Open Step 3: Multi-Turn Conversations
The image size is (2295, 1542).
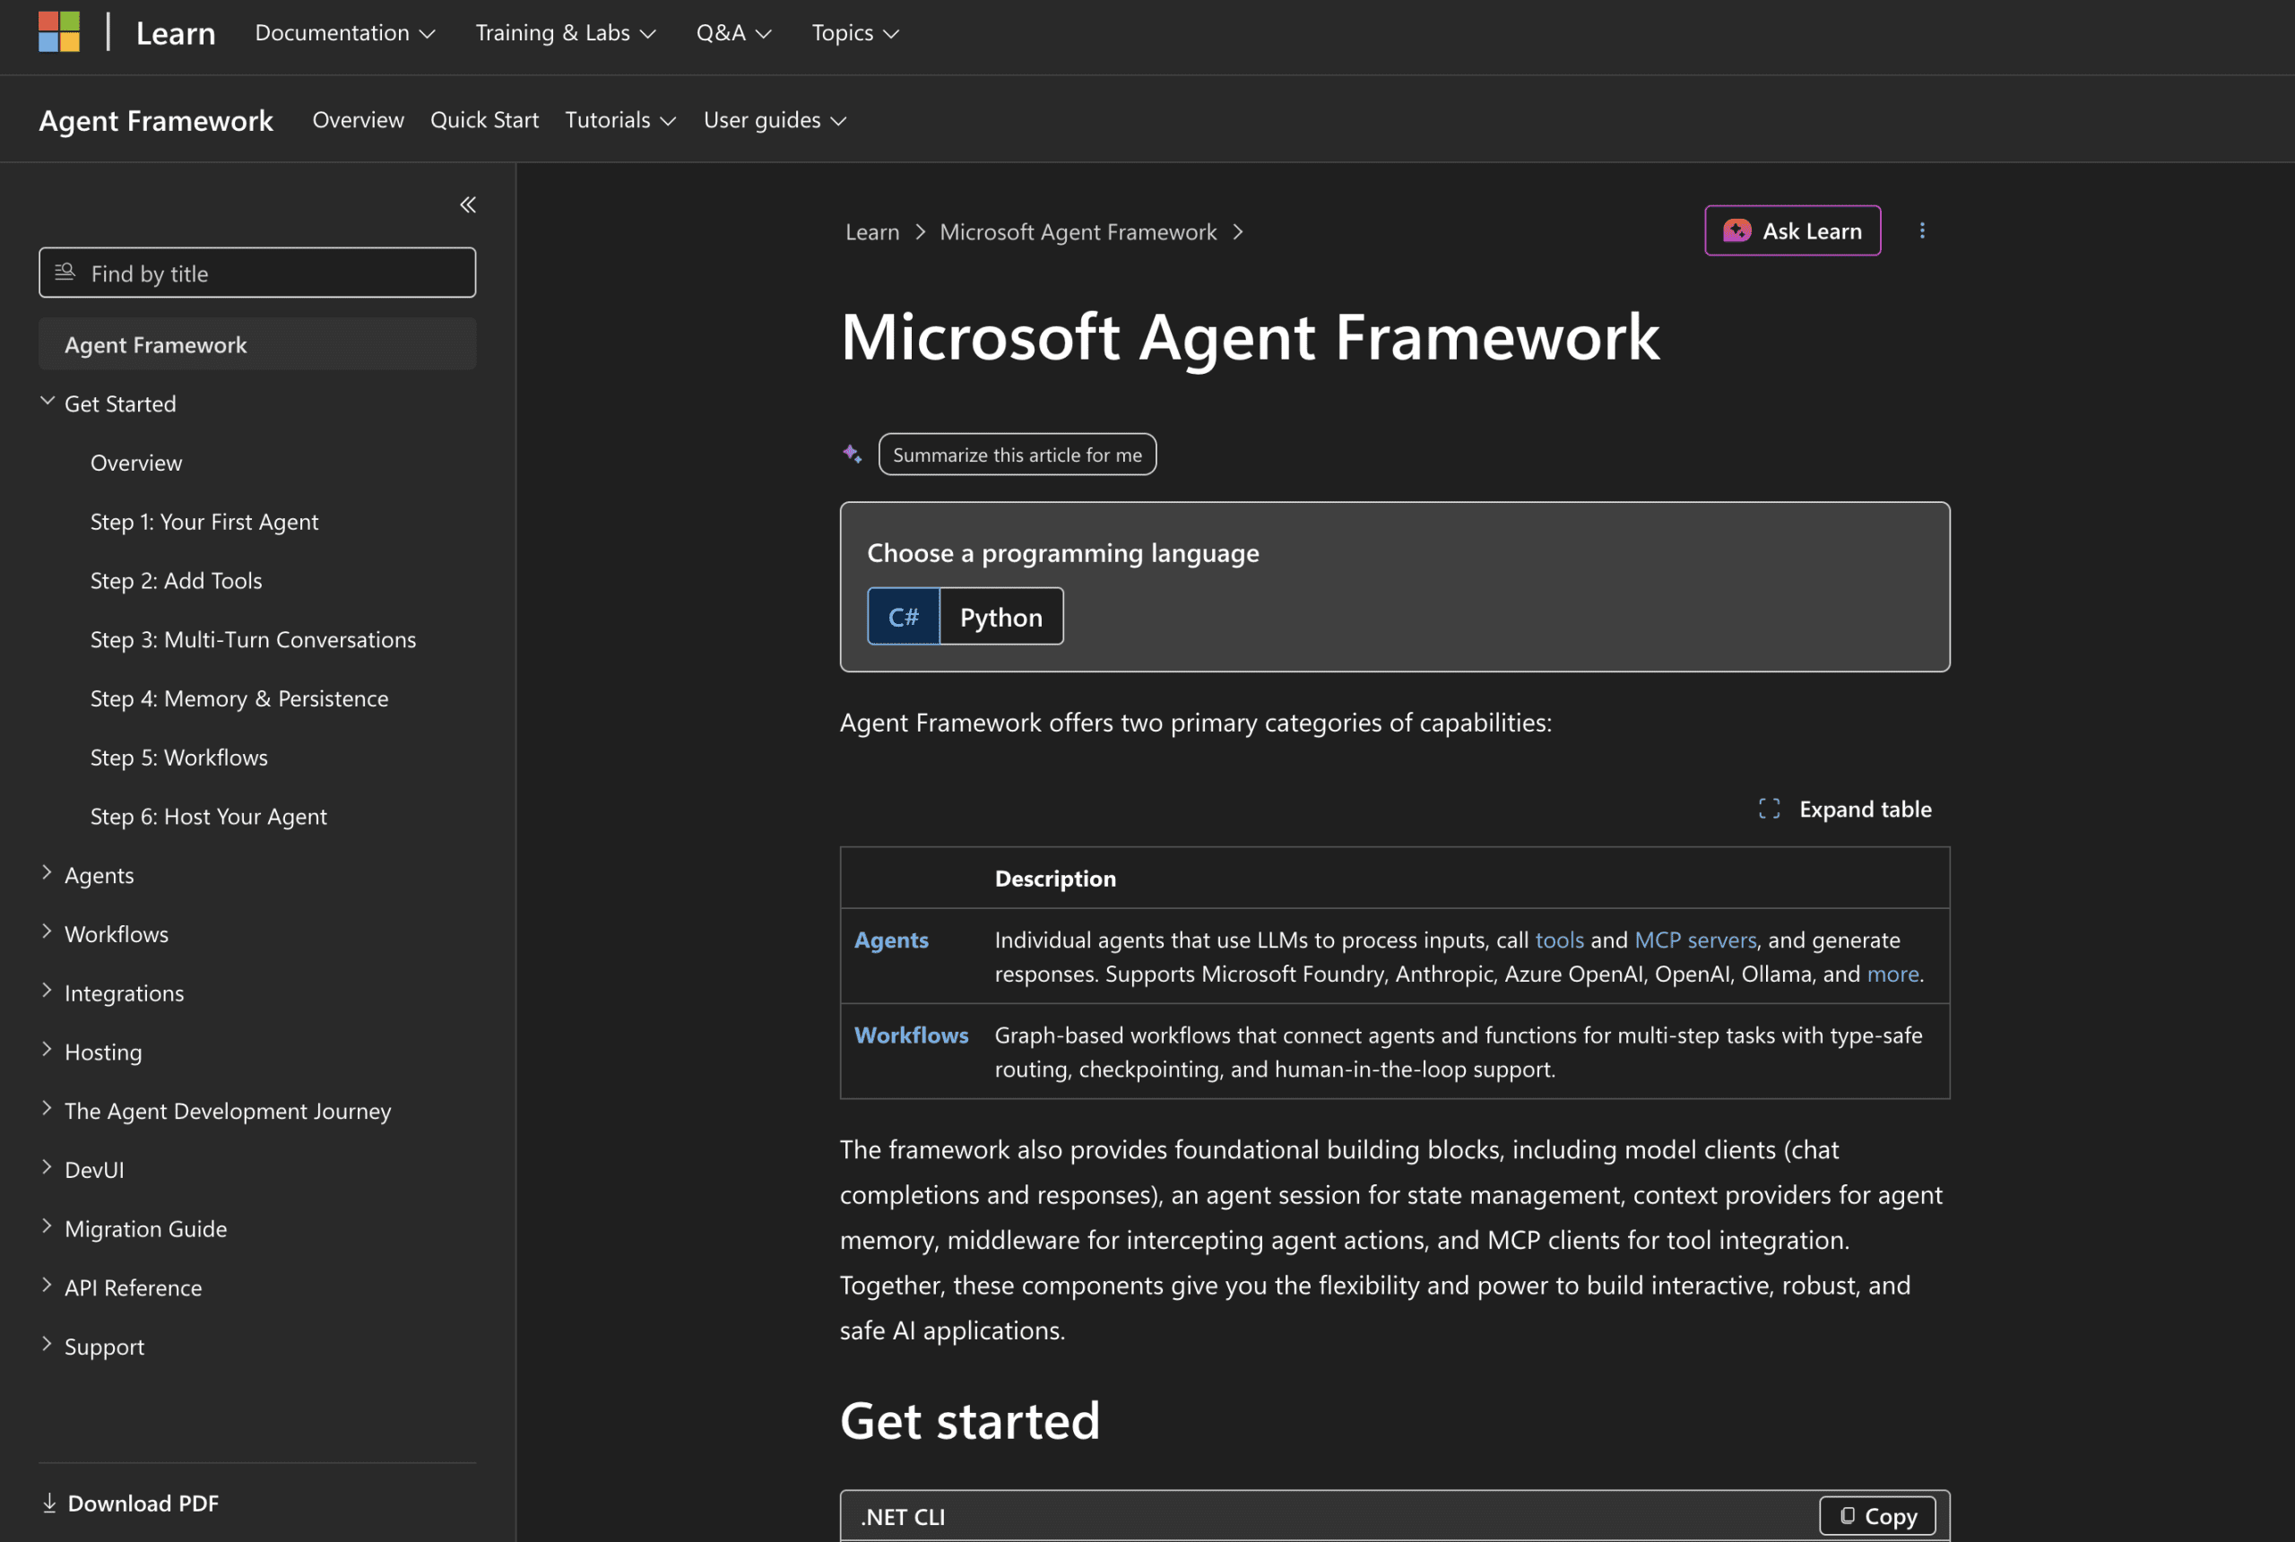[x=254, y=639]
